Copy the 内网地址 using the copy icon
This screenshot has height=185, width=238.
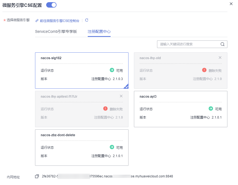click(x=37, y=176)
